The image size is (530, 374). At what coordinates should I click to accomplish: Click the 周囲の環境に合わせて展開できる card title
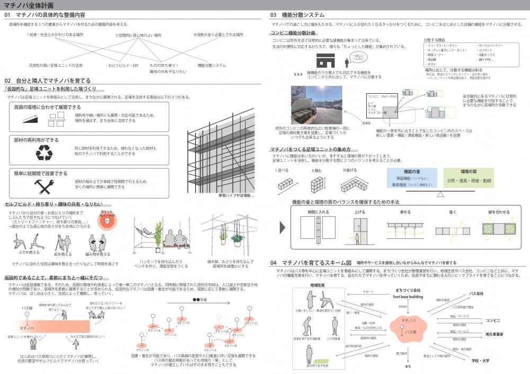coord(47,107)
